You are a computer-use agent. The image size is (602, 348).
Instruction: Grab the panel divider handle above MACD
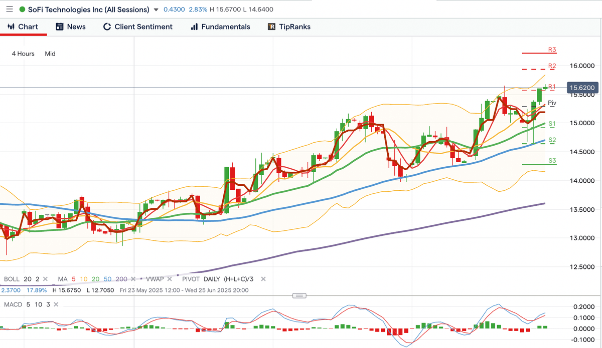pyautogui.click(x=299, y=295)
